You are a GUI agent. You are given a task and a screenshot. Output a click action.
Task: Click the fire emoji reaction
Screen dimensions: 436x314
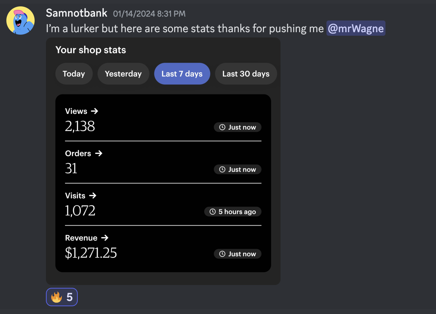coord(62,297)
